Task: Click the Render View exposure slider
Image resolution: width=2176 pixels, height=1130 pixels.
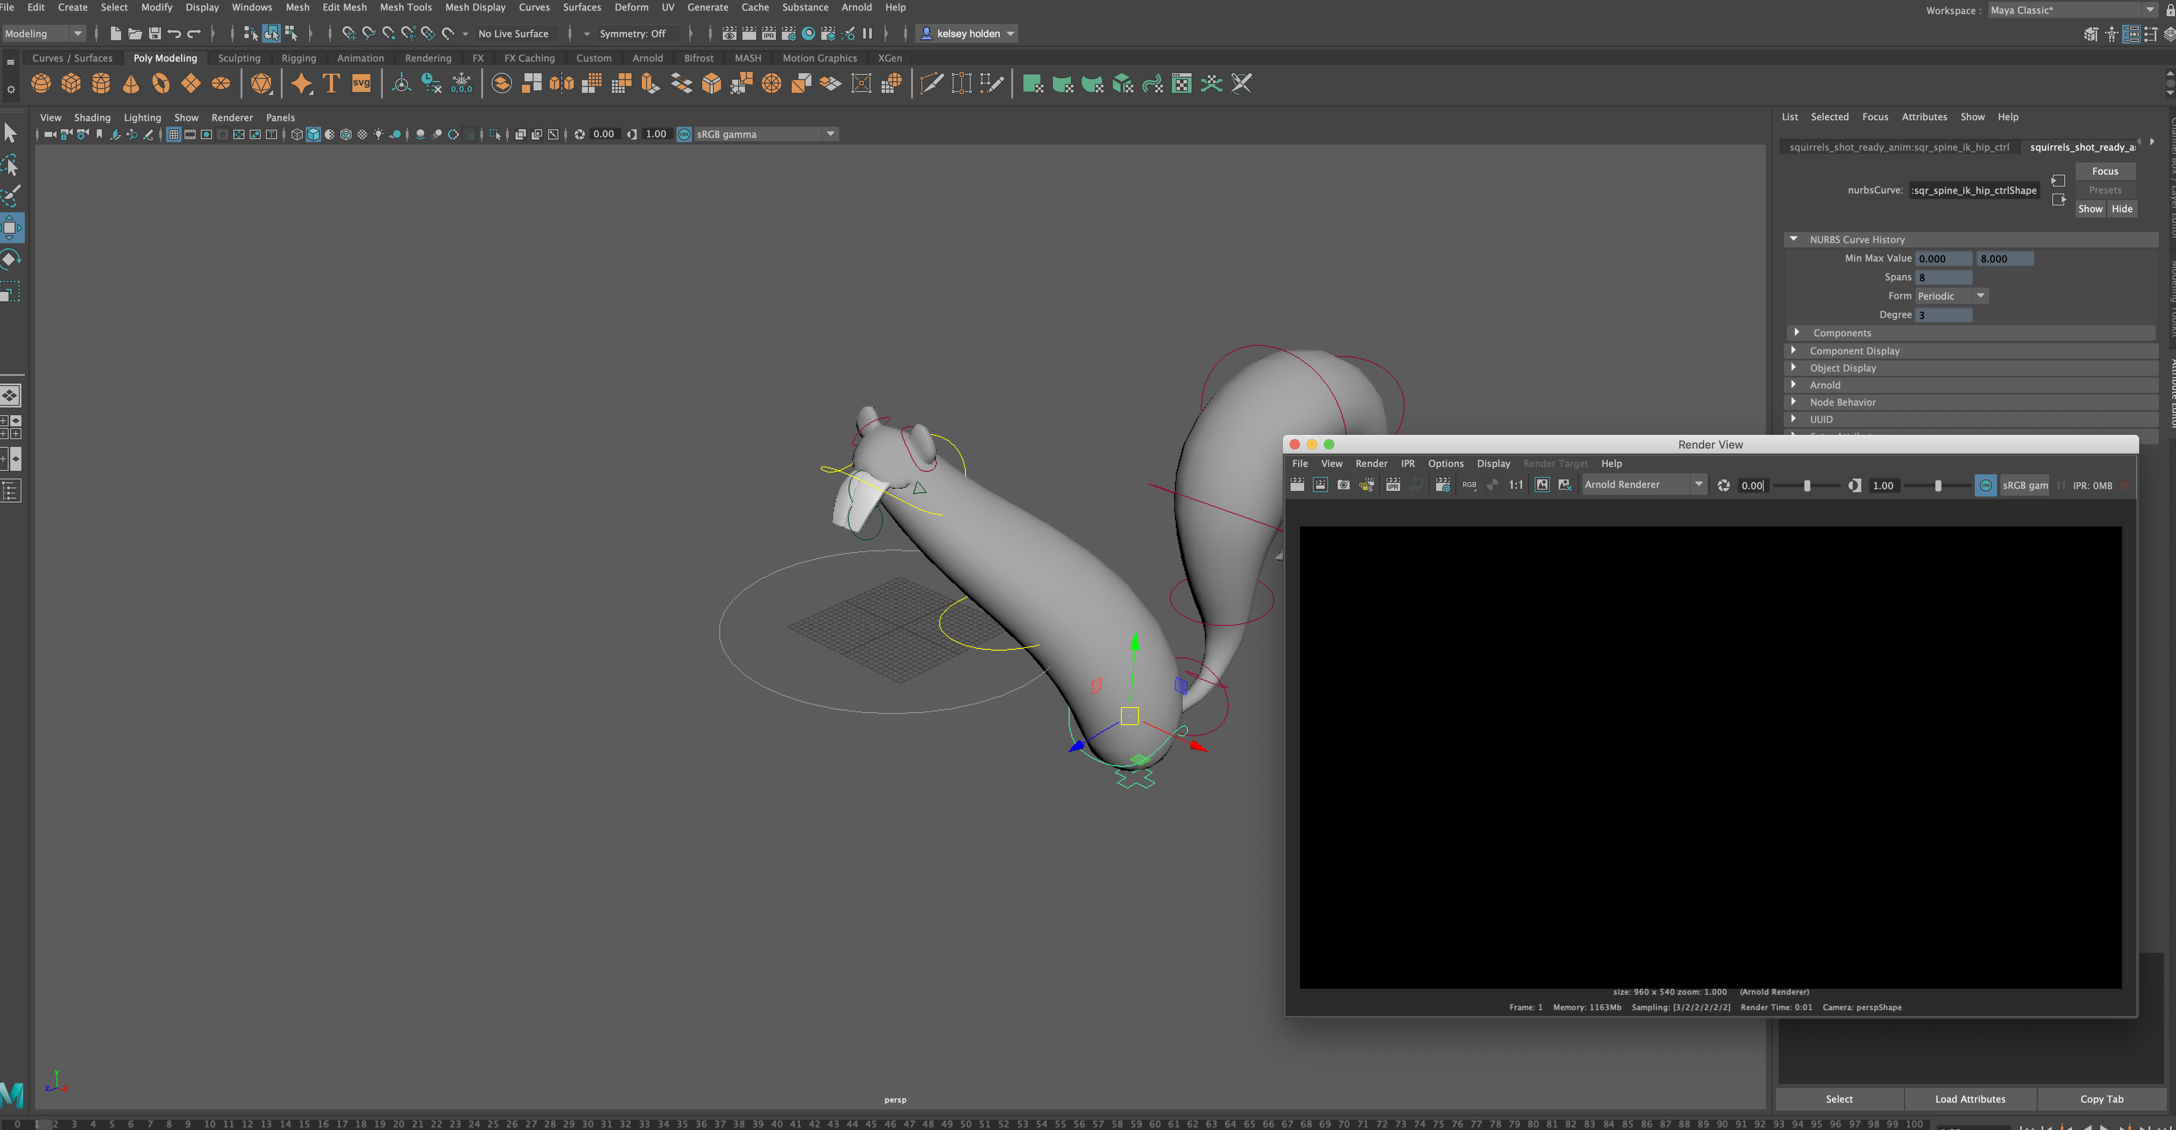Action: point(1807,486)
